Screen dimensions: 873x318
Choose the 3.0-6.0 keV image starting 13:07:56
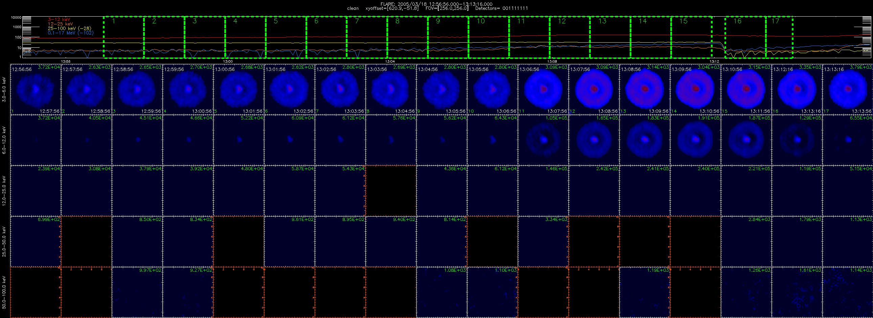[594, 89]
